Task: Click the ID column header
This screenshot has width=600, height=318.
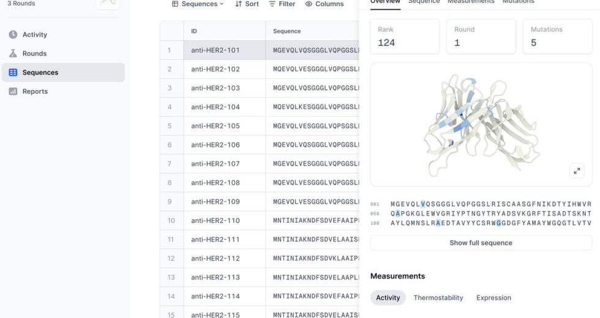Action: (x=224, y=31)
